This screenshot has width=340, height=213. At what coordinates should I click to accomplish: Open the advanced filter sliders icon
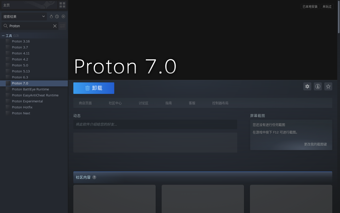[x=62, y=26]
